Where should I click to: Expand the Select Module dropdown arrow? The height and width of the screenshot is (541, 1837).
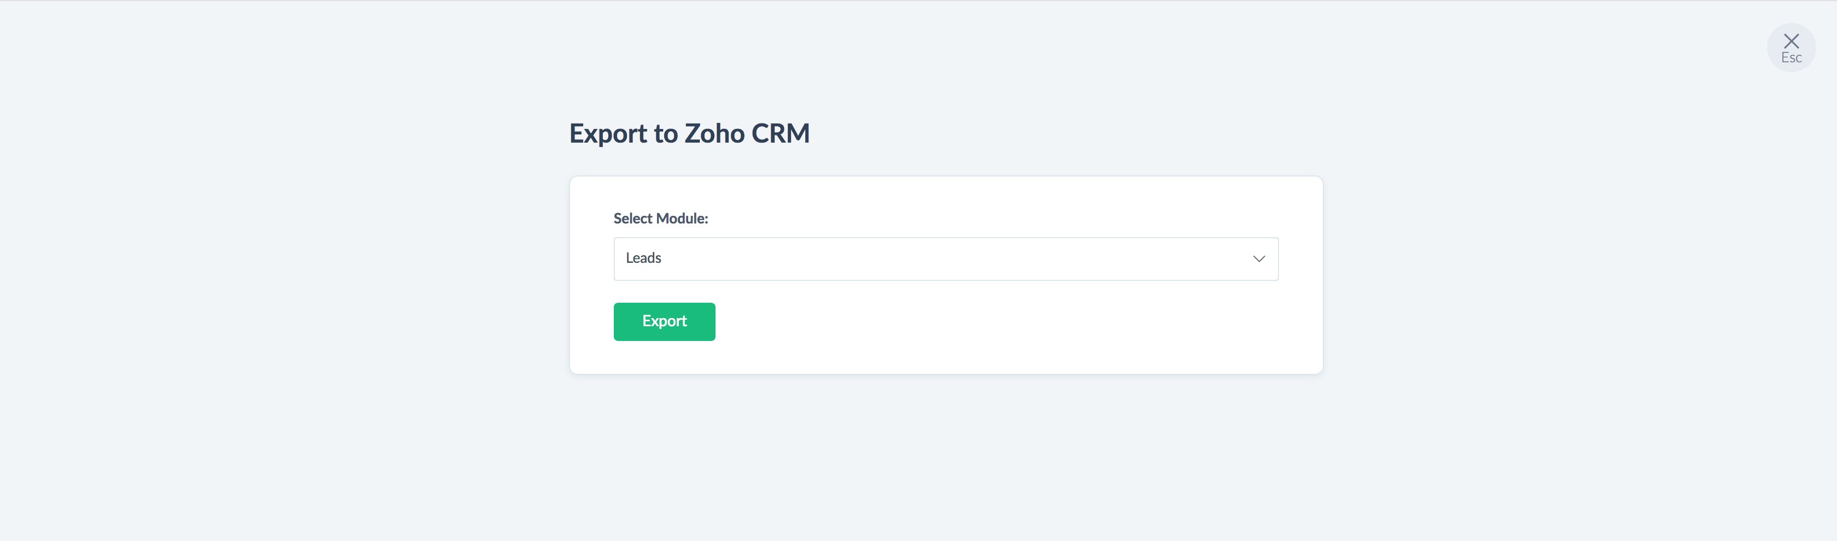click(x=1259, y=258)
